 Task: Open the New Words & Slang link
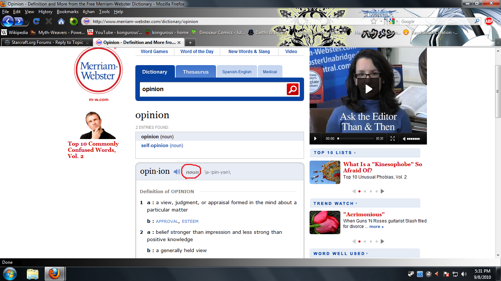(x=249, y=52)
